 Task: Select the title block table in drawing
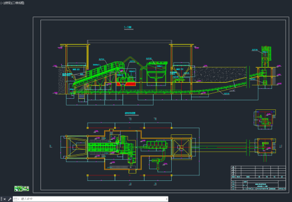click(x=258, y=178)
